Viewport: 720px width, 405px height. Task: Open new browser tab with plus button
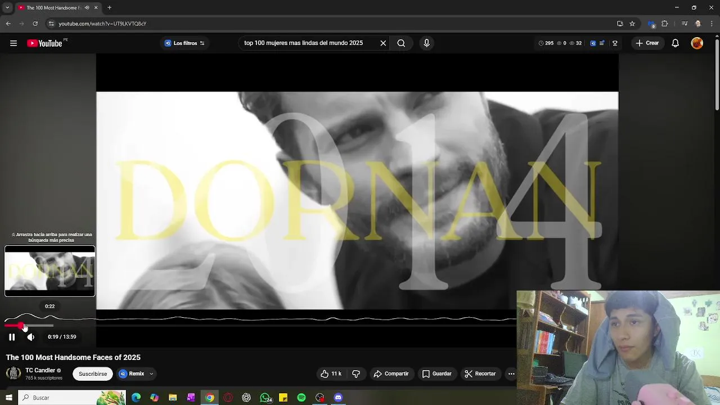tap(109, 8)
